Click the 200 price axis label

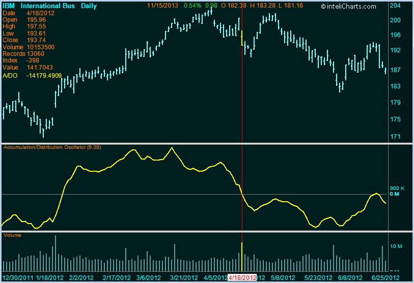click(x=395, y=20)
